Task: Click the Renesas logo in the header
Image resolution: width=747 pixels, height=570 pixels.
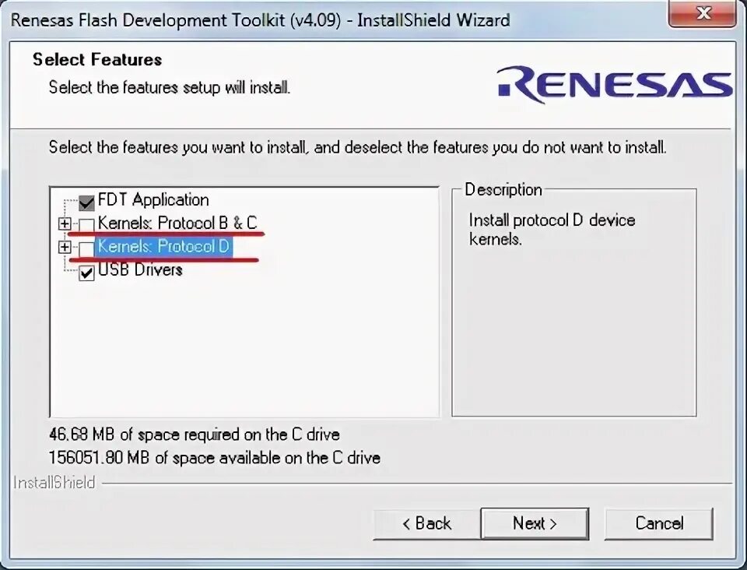Action: [x=615, y=82]
